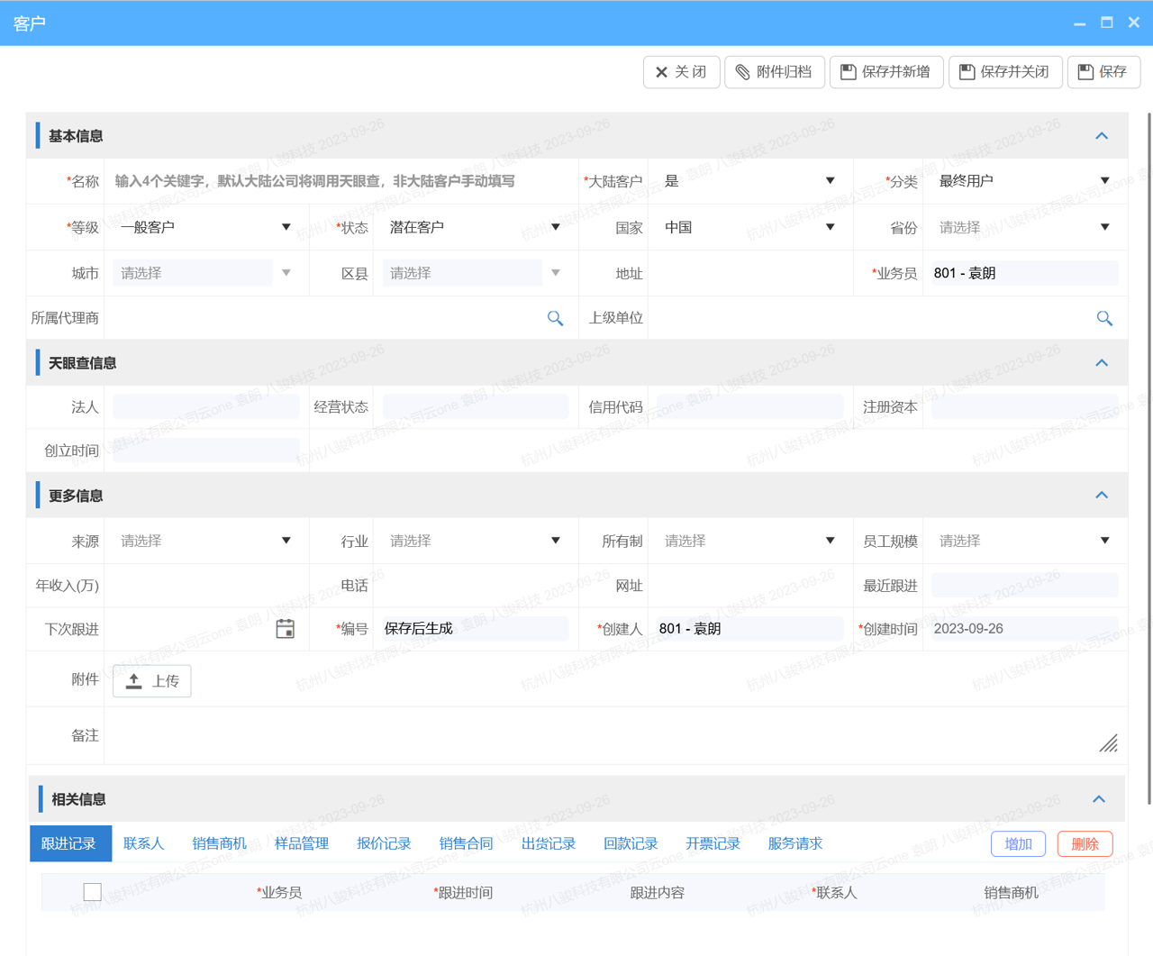Click the 删除 button
The image size is (1153, 956).
[1085, 843]
